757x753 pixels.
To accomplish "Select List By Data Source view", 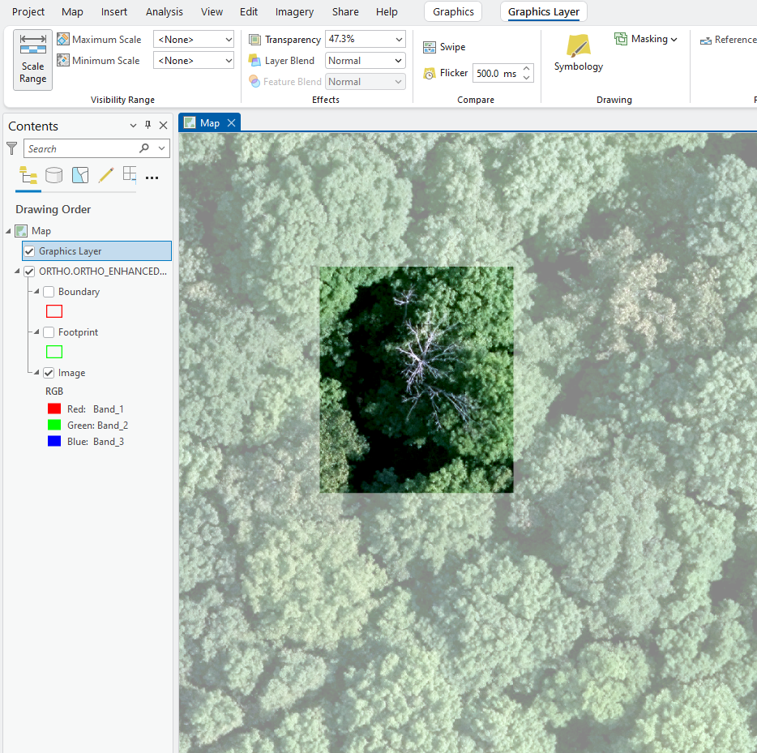I will point(54,175).
